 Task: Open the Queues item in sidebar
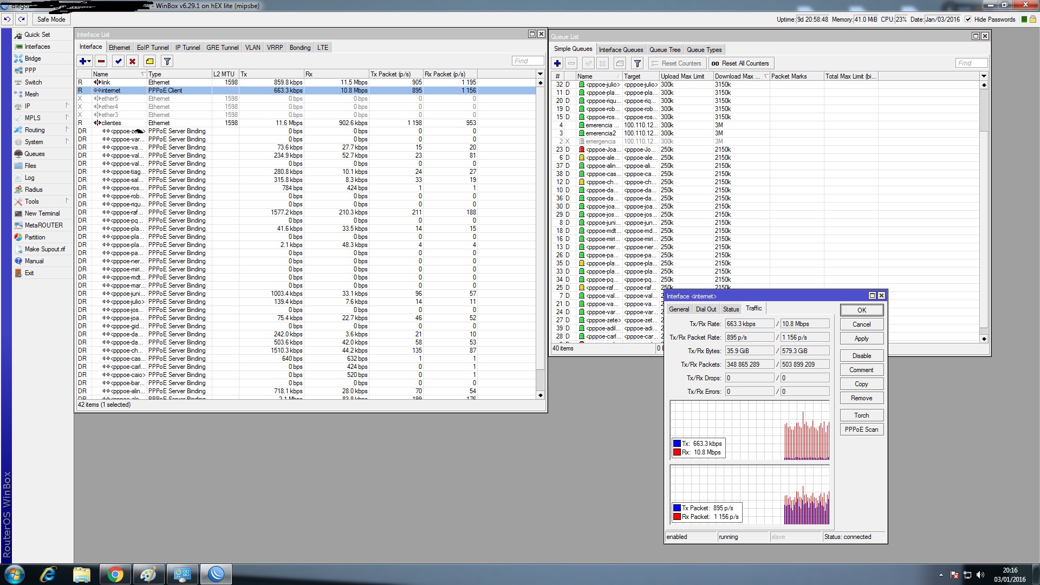(34, 154)
